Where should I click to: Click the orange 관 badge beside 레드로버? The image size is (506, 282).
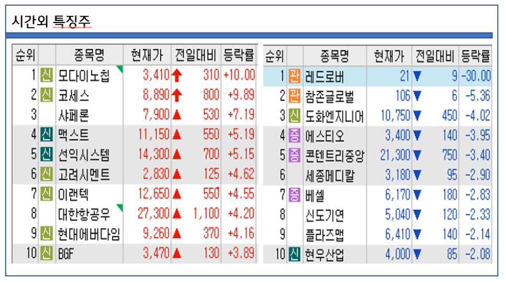tap(294, 76)
